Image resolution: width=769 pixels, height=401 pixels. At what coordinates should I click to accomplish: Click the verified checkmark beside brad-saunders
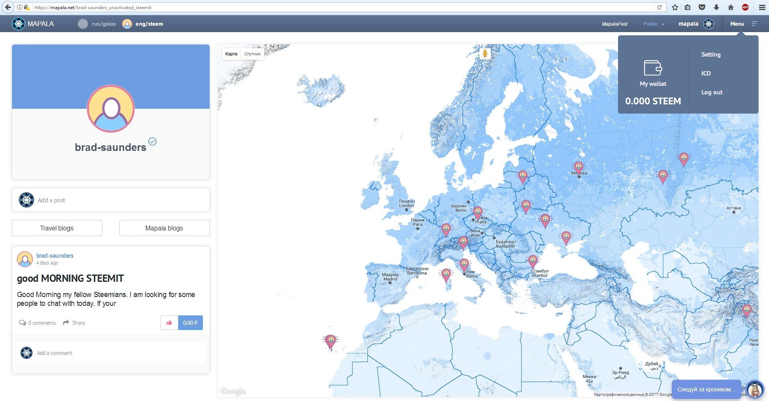tap(153, 141)
